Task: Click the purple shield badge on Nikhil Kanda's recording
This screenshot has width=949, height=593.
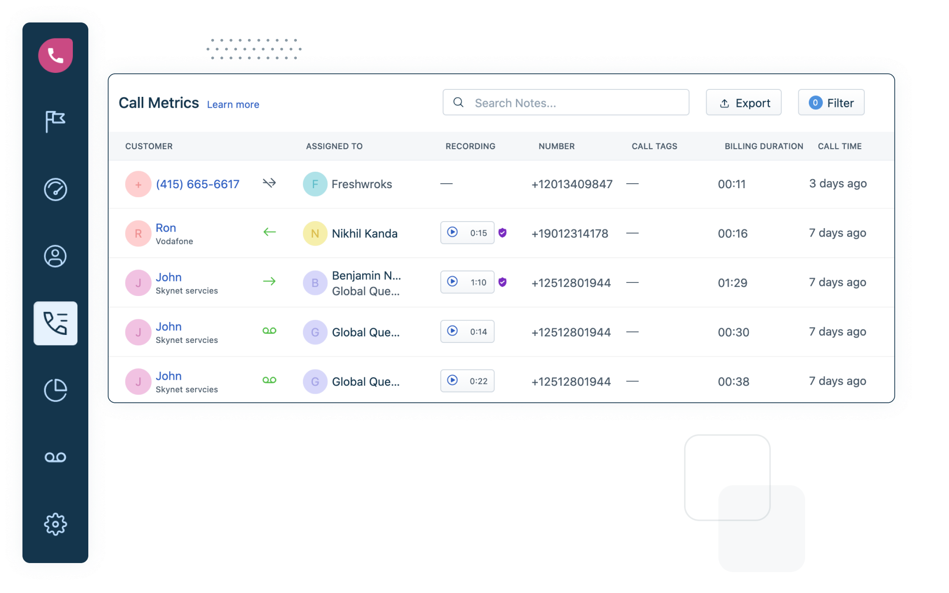Action: tap(502, 233)
